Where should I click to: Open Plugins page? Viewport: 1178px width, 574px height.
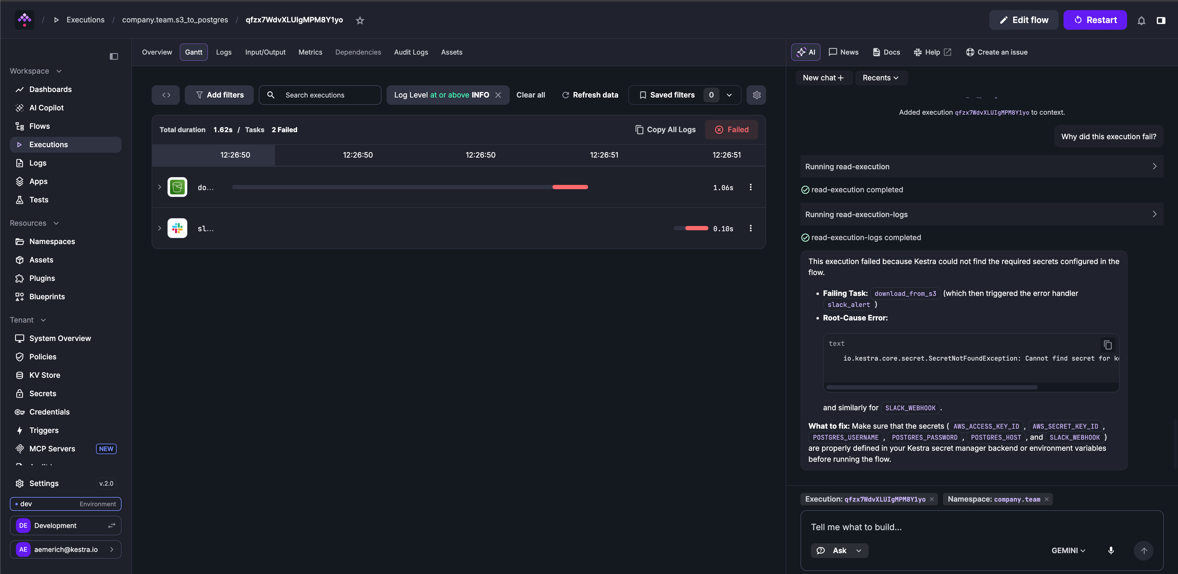pyautogui.click(x=65, y=278)
